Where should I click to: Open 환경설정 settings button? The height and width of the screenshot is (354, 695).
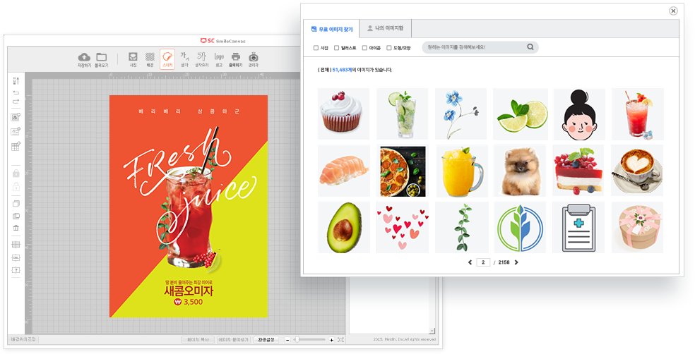[266, 340]
